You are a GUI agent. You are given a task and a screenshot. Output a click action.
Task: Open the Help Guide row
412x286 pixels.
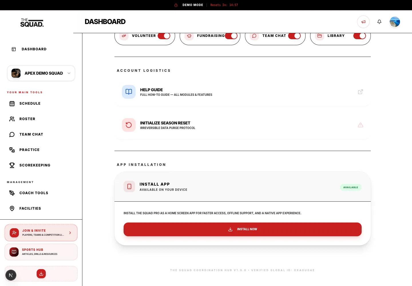pos(243,92)
